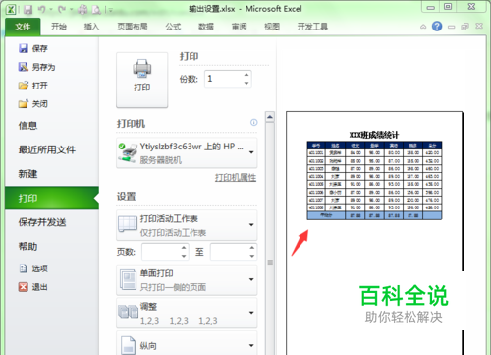Screen dimensions: 491x355
Task: Click the printer info icon beside 打印机
Action: click(x=253, y=123)
